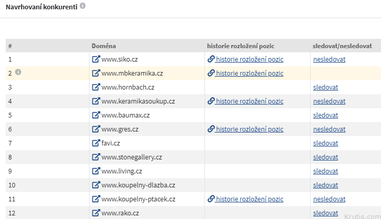Viewport: 381px width, 219px height.
Task: Follow favi.cz using sledovat link
Action: 325,143
